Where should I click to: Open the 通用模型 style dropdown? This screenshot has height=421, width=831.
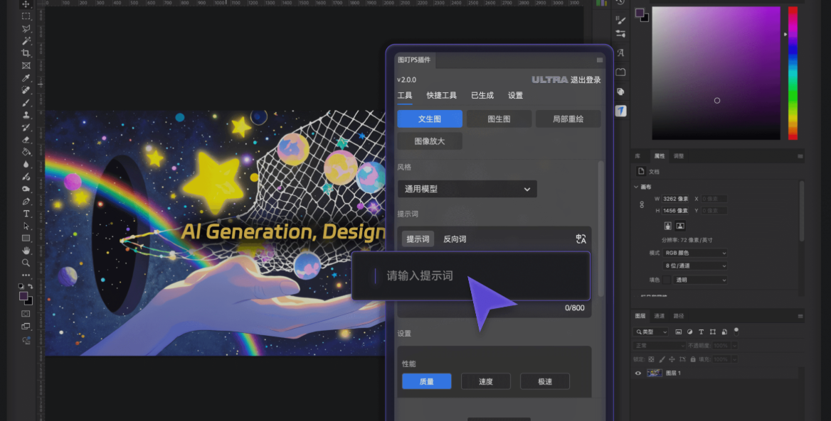click(x=467, y=189)
